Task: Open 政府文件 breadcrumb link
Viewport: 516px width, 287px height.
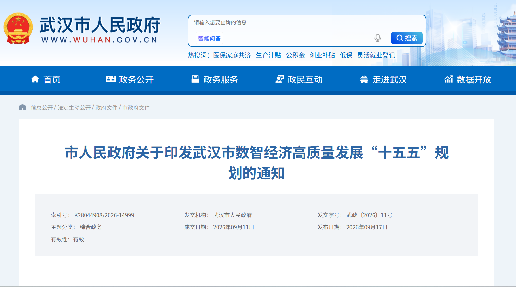Action: pos(106,107)
